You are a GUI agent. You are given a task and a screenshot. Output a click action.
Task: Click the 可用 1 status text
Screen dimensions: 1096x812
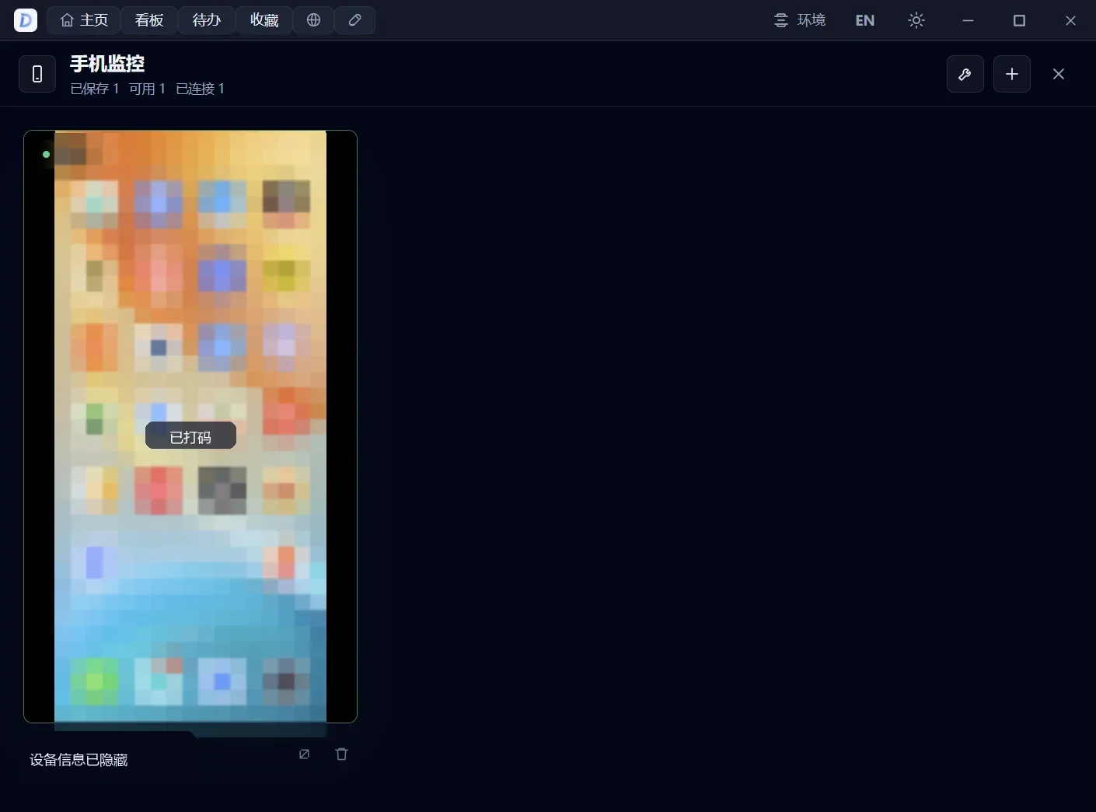point(148,89)
